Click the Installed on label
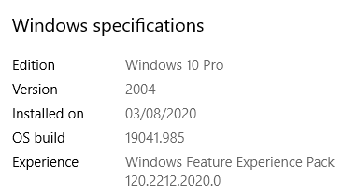The width and height of the screenshot is (357, 194). coord(48,114)
